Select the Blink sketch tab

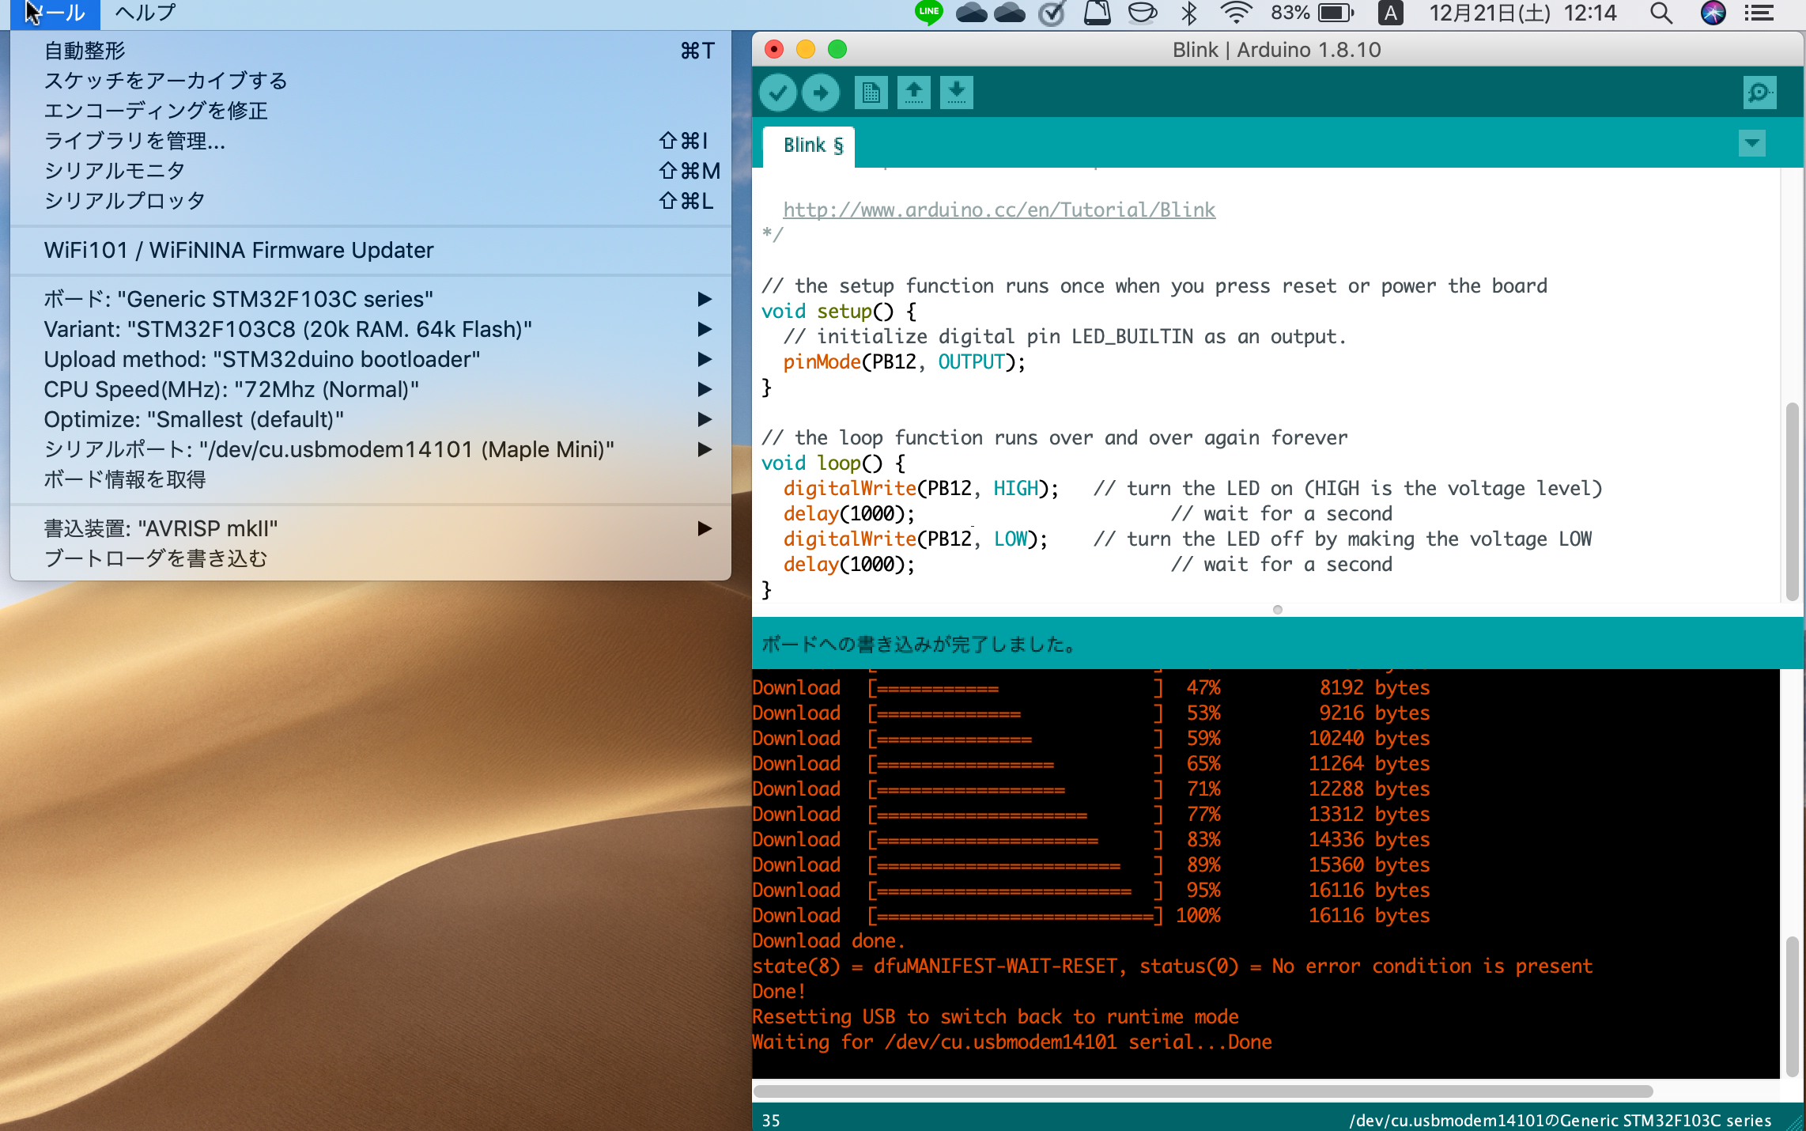810,146
